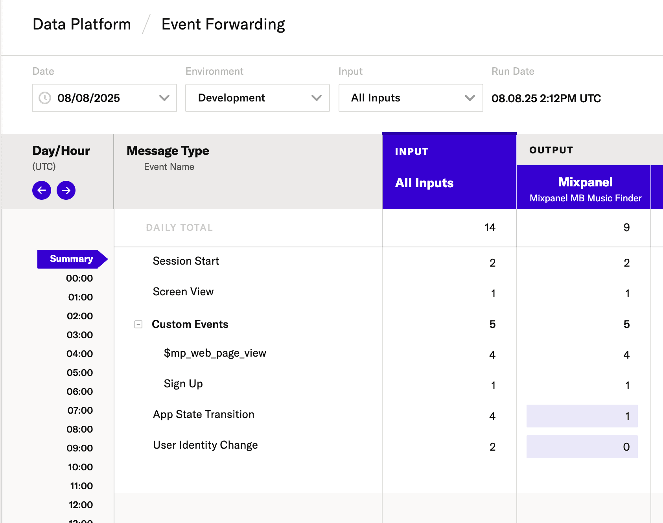663x523 pixels.
Task: Select the 12:00 hour row
Action: pos(80,505)
